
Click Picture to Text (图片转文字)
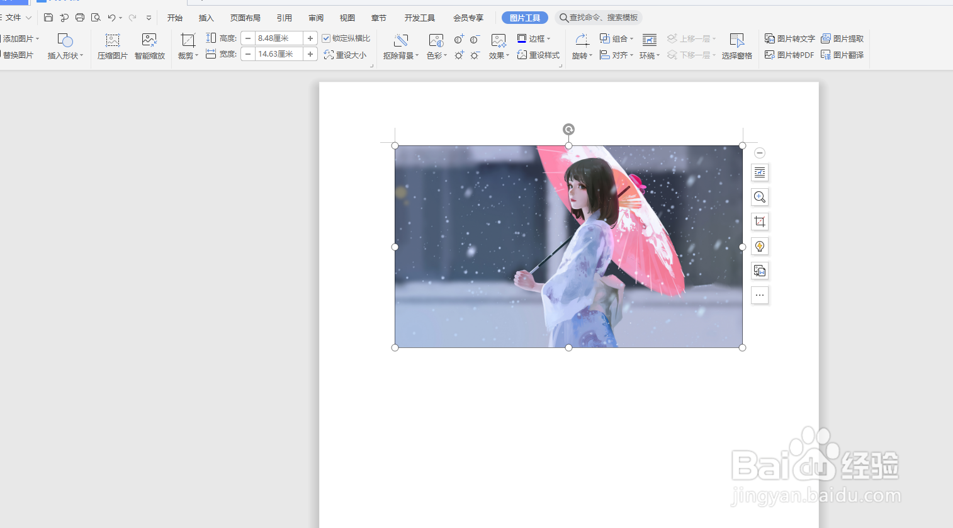pyautogui.click(x=790, y=38)
